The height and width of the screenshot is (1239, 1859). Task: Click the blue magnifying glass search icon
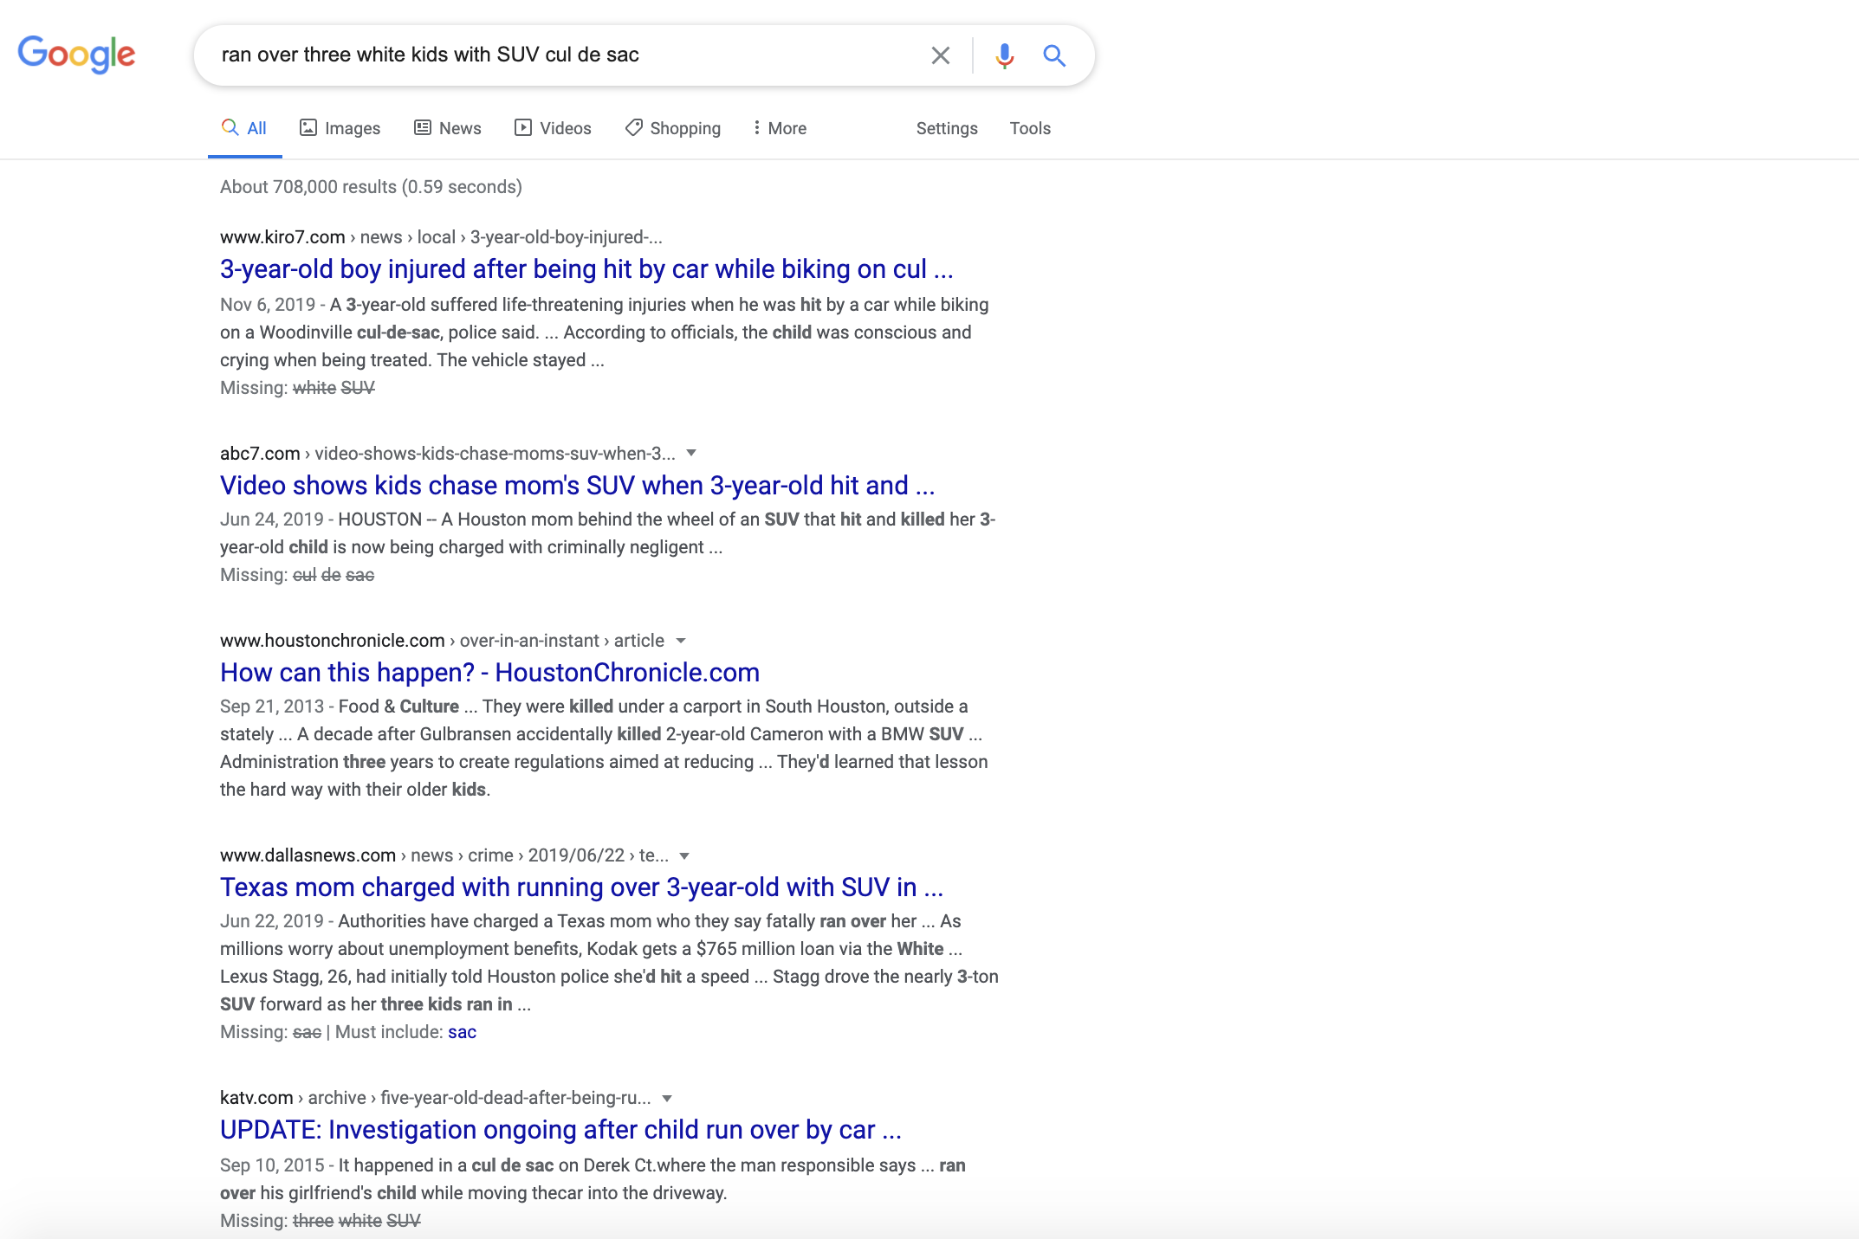tap(1053, 55)
